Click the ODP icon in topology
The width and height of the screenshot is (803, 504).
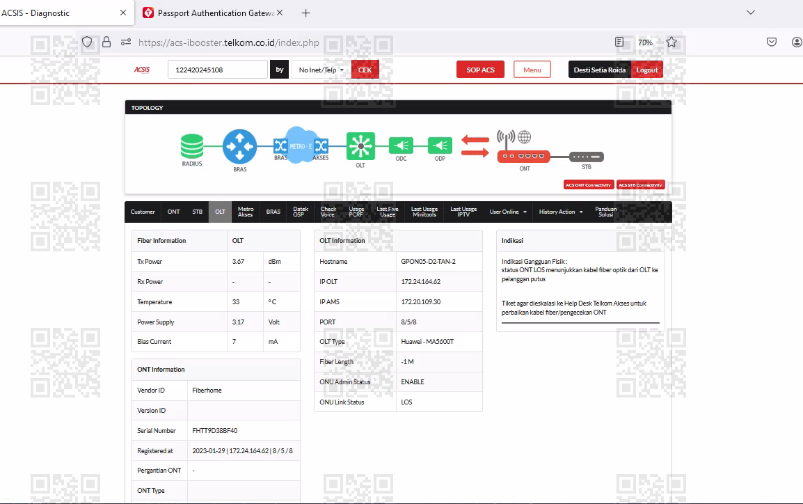[440, 145]
